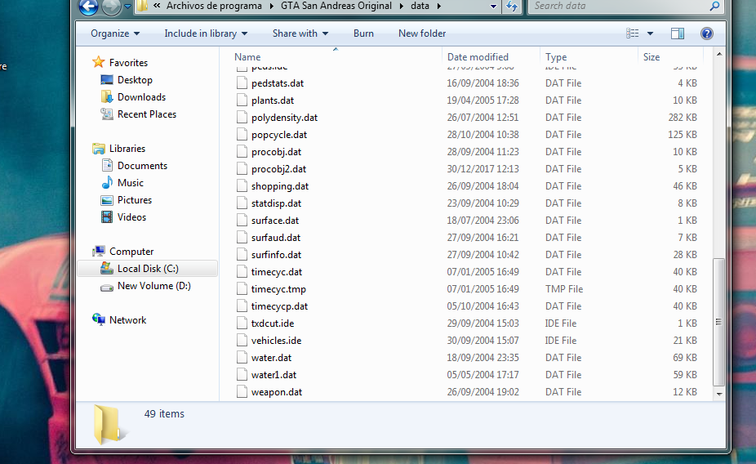Viewport: 756px width, 464px height.
Task: Expand arrow after data in breadcrumb
Action: 438,7
